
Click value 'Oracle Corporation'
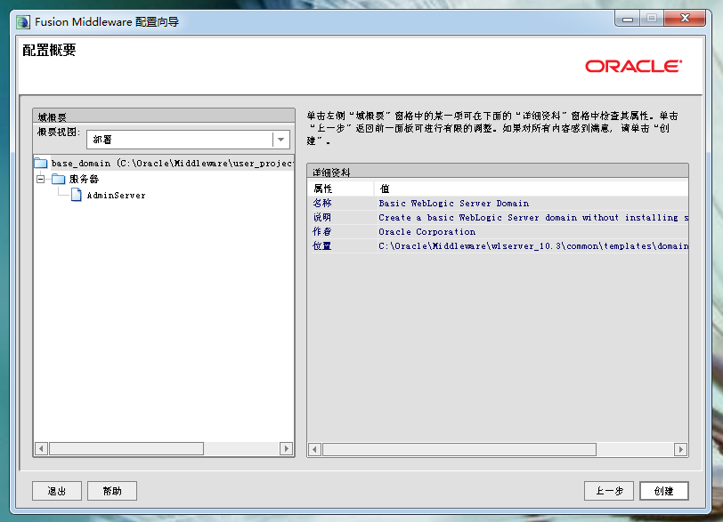tap(427, 231)
